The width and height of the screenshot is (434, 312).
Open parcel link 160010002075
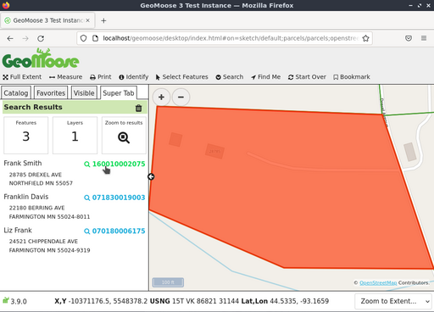click(x=119, y=164)
